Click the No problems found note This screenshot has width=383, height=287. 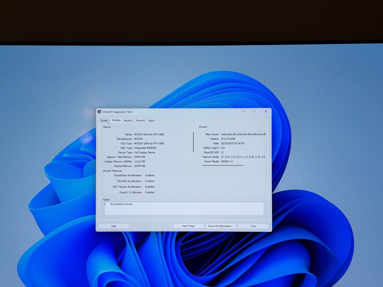(122, 204)
